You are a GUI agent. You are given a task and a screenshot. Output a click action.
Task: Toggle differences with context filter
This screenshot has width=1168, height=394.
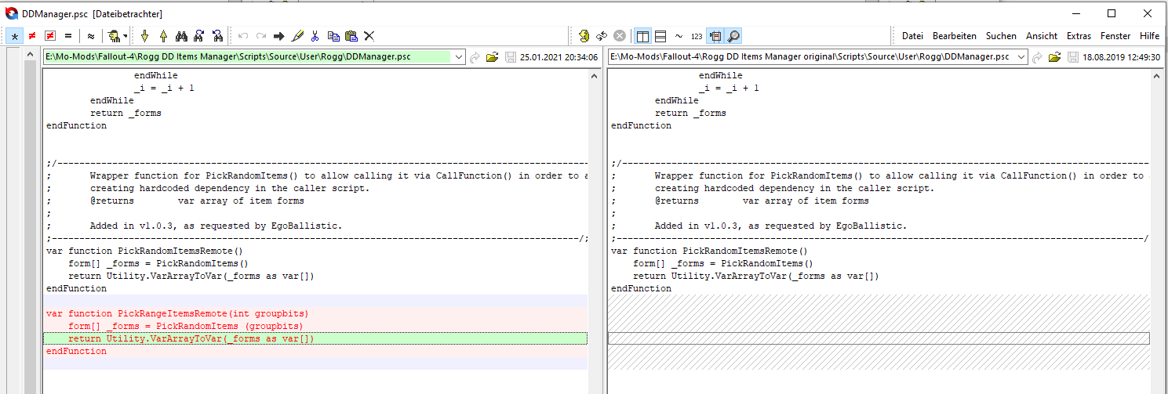point(50,36)
